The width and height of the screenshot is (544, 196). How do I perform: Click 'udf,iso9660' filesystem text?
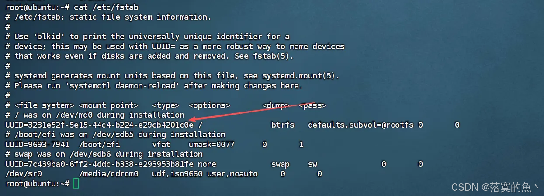(x=177, y=174)
